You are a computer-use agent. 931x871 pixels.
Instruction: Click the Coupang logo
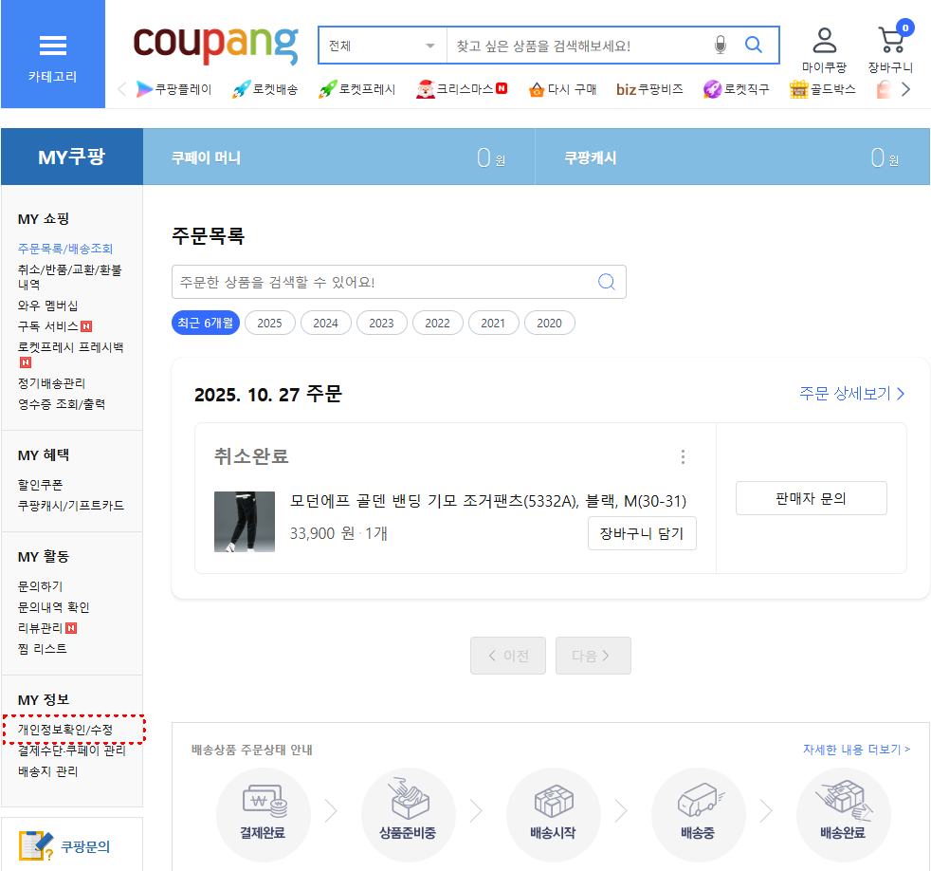[215, 45]
